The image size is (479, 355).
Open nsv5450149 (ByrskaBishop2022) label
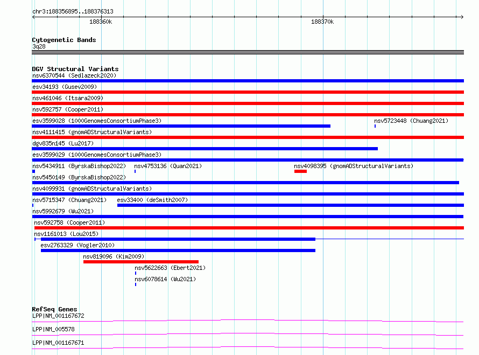coord(79,177)
